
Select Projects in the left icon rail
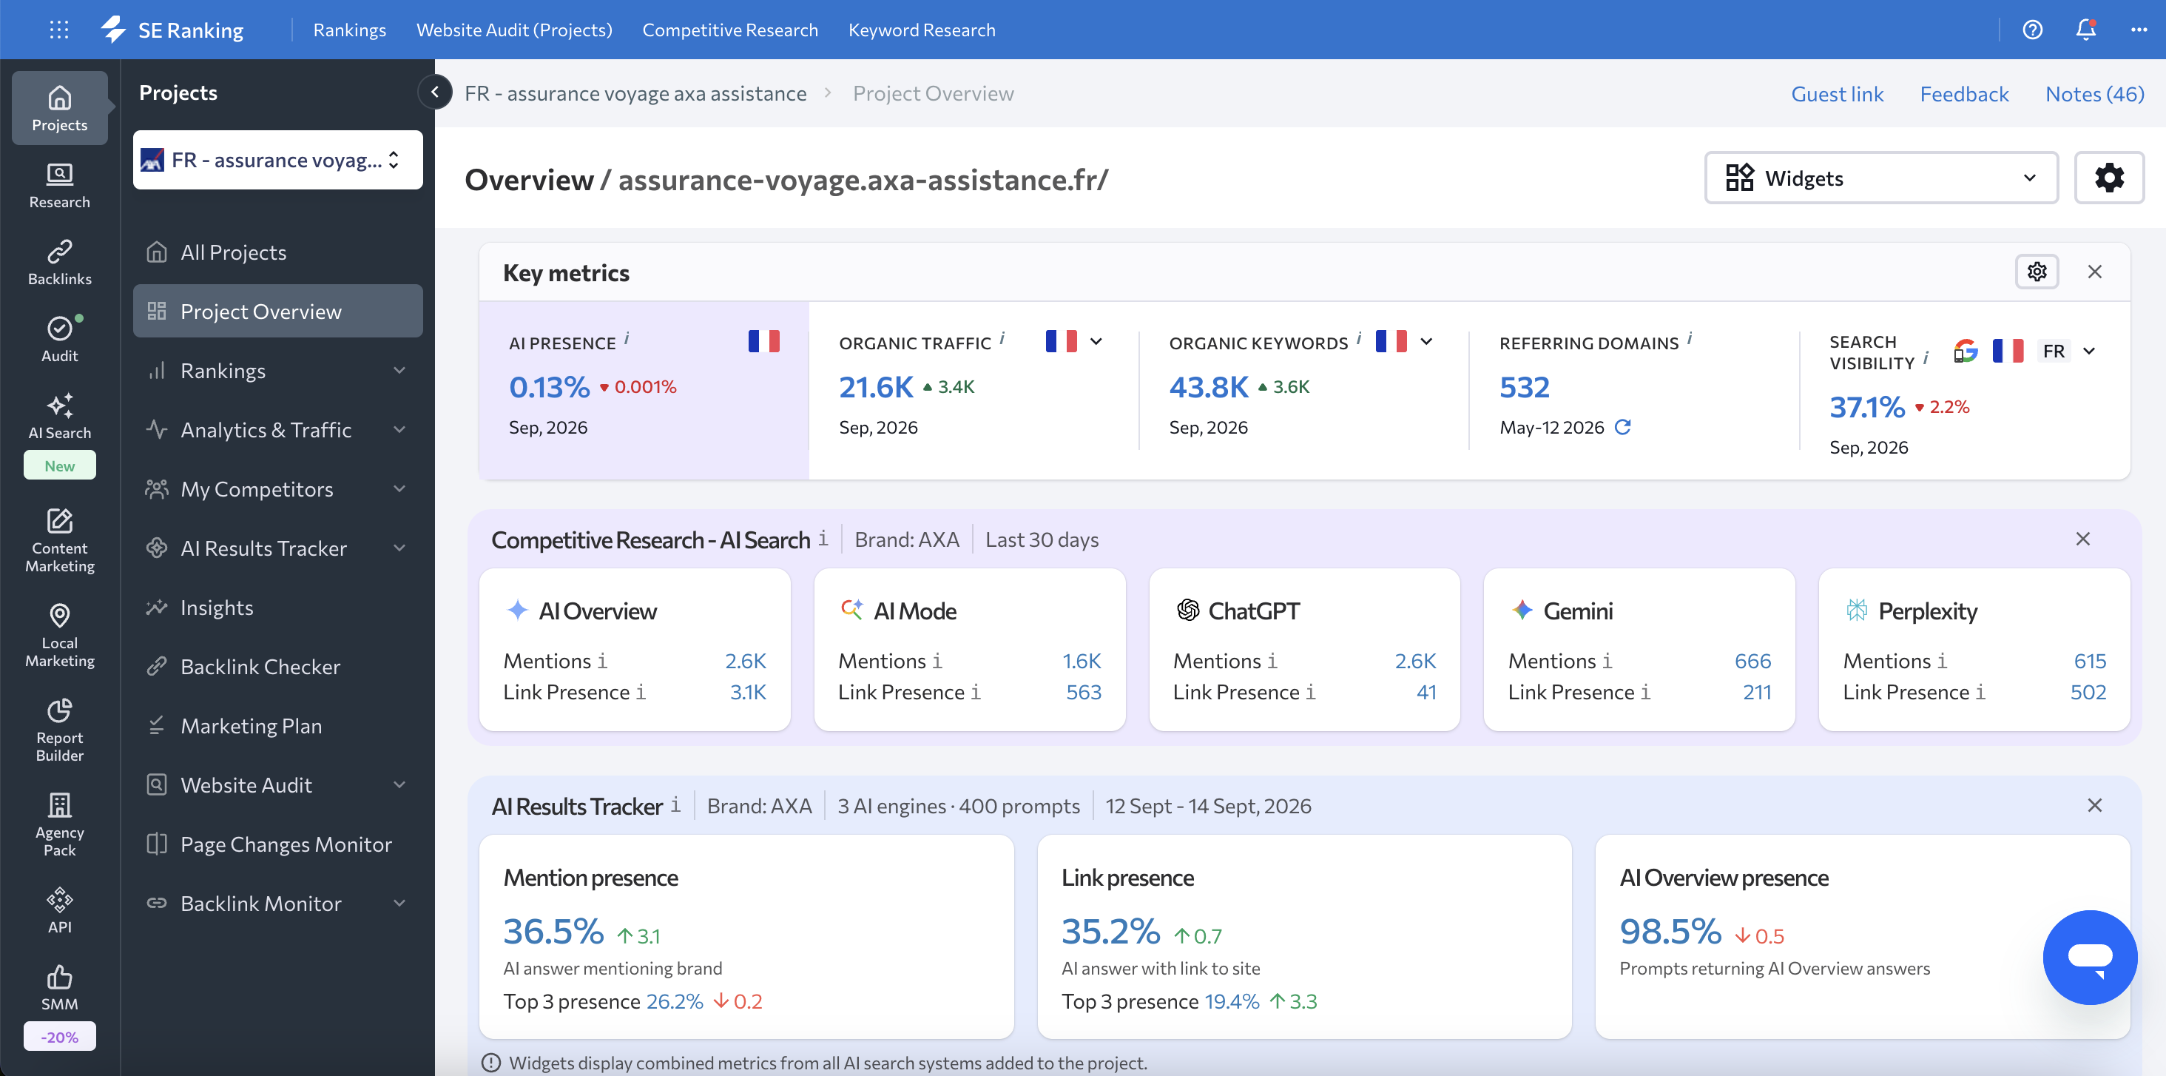(60, 109)
